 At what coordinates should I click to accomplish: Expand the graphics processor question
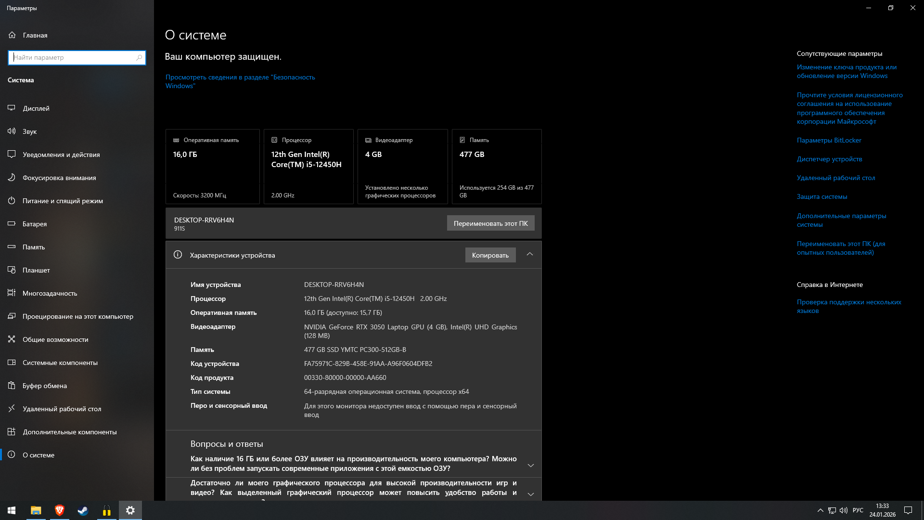(530, 494)
